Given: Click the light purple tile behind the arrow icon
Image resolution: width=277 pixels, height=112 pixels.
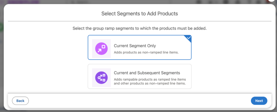Looking at the screenshot, I should (x=101, y=49).
